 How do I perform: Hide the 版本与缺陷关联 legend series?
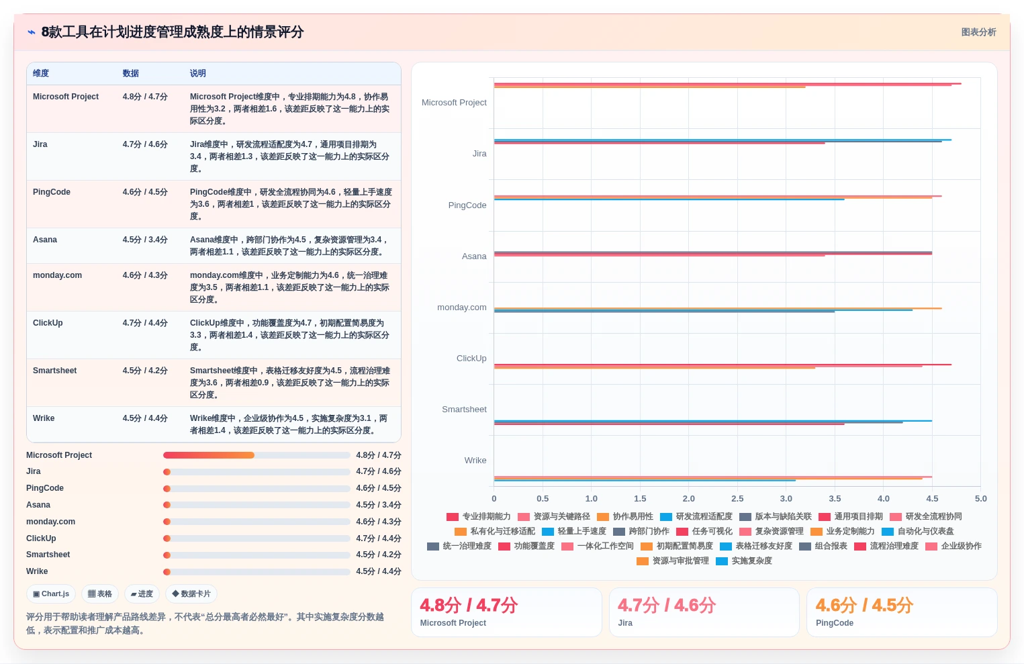775,517
